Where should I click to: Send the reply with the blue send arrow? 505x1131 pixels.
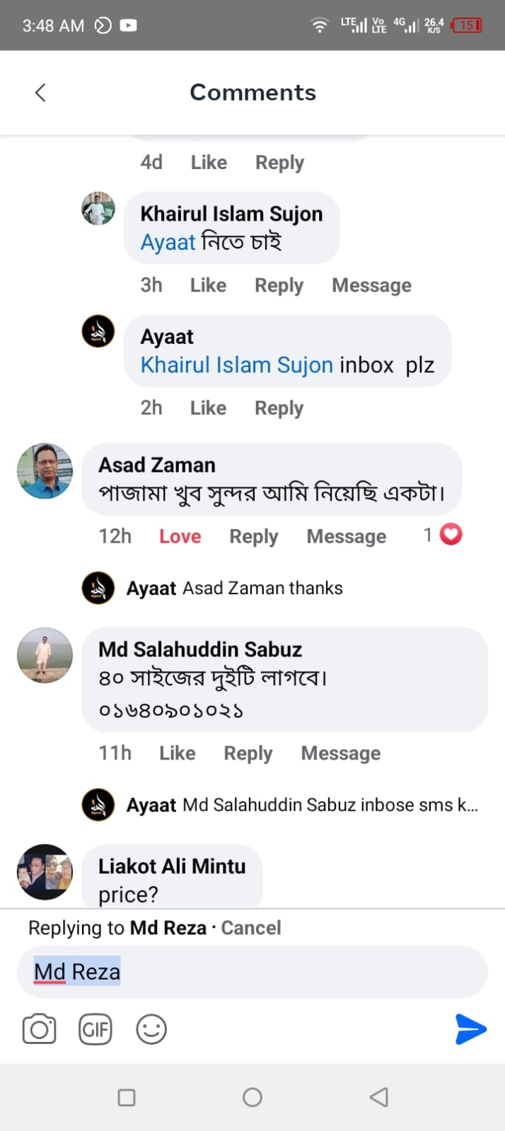tap(470, 1030)
